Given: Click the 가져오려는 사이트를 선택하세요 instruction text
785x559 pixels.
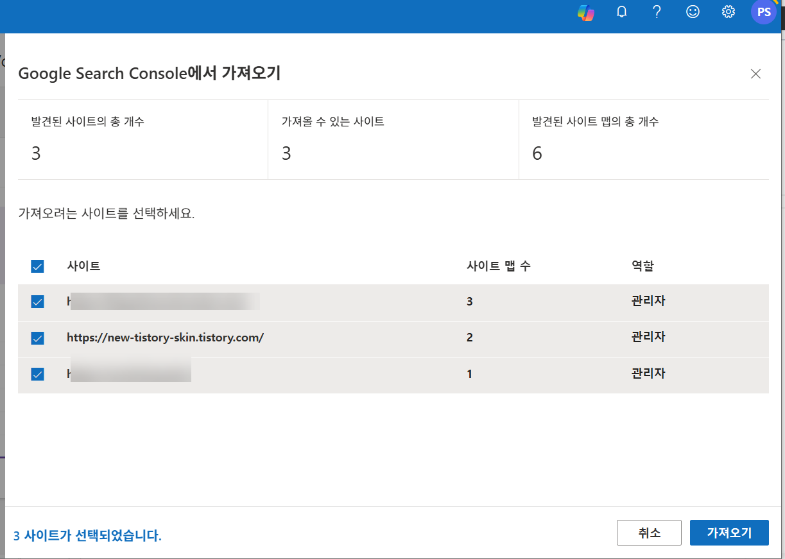Looking at the screenshot, I should (x=107, y=213).
